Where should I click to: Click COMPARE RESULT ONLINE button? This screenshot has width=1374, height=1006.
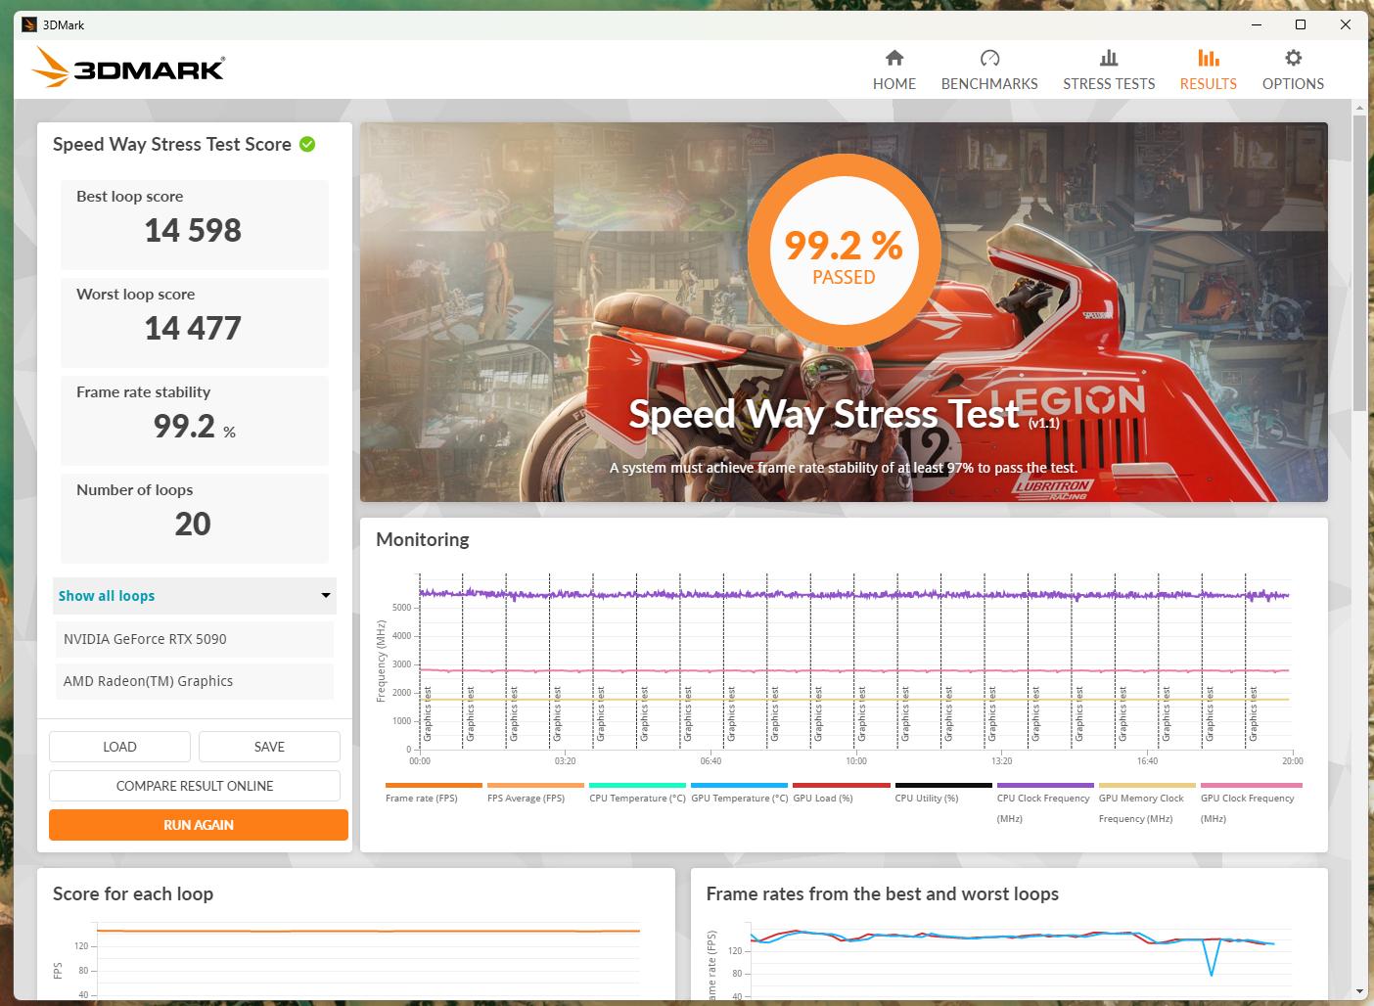pos(195,786)
